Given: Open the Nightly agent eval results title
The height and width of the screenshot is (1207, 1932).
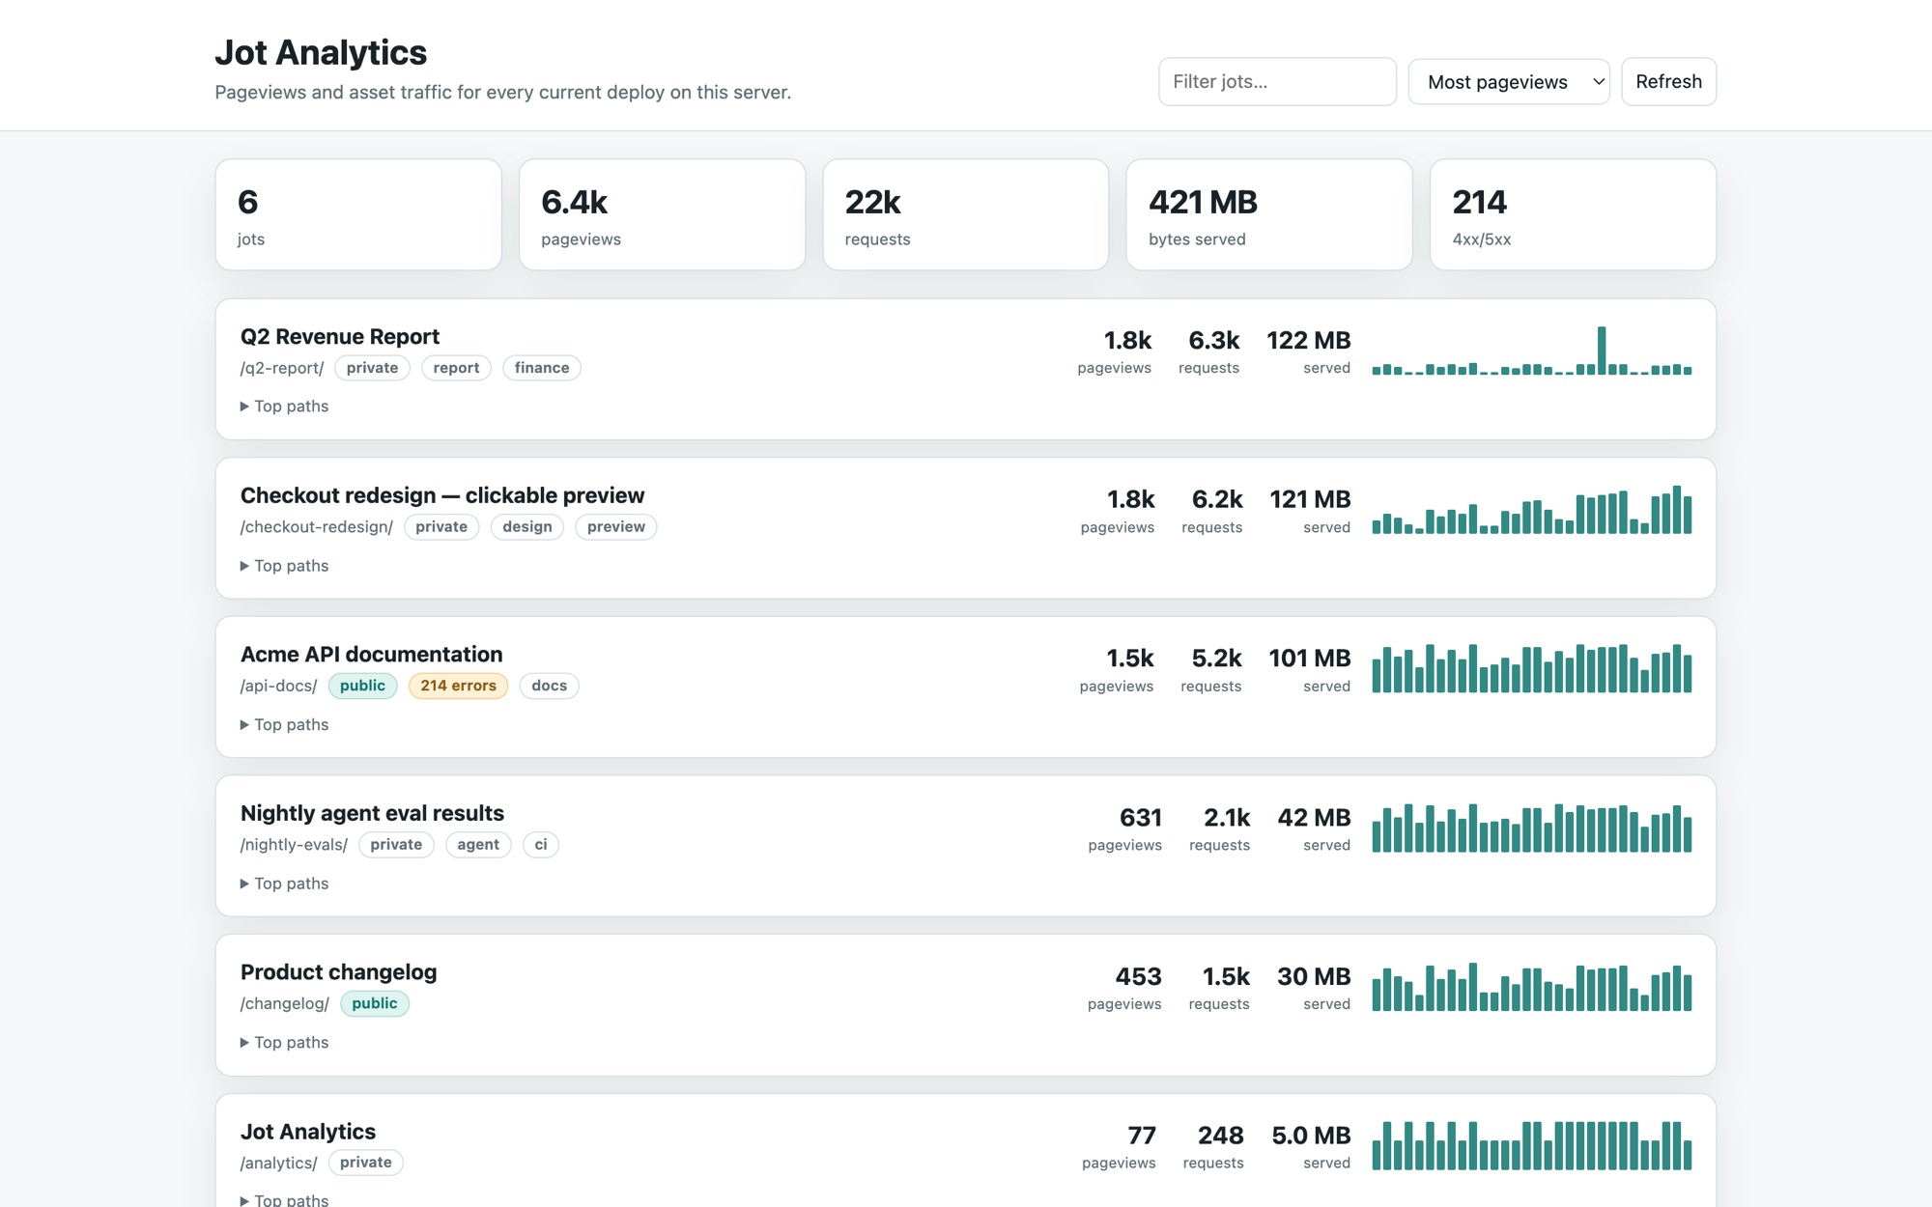Looking at the screenshot, I should [x=372, y=813].
